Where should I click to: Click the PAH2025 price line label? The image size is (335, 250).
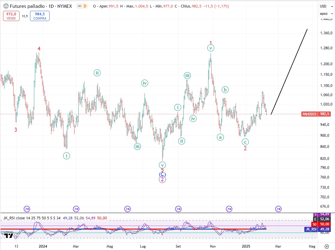309,114
